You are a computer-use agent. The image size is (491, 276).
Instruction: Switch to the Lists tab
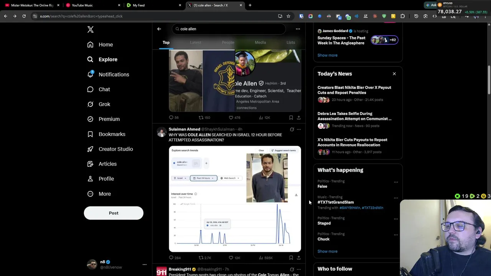(x=291, y=43)
